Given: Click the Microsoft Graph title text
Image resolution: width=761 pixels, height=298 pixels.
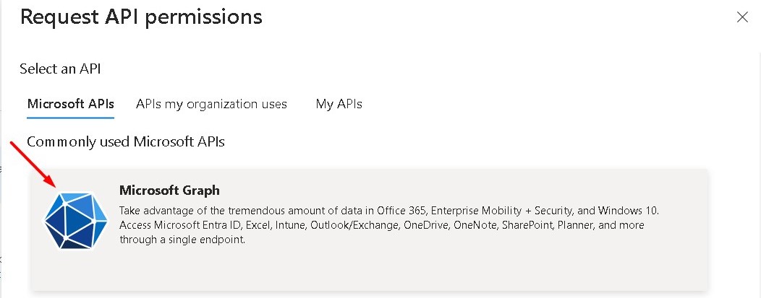Looking at the screenshot, I should pos(169,190).
